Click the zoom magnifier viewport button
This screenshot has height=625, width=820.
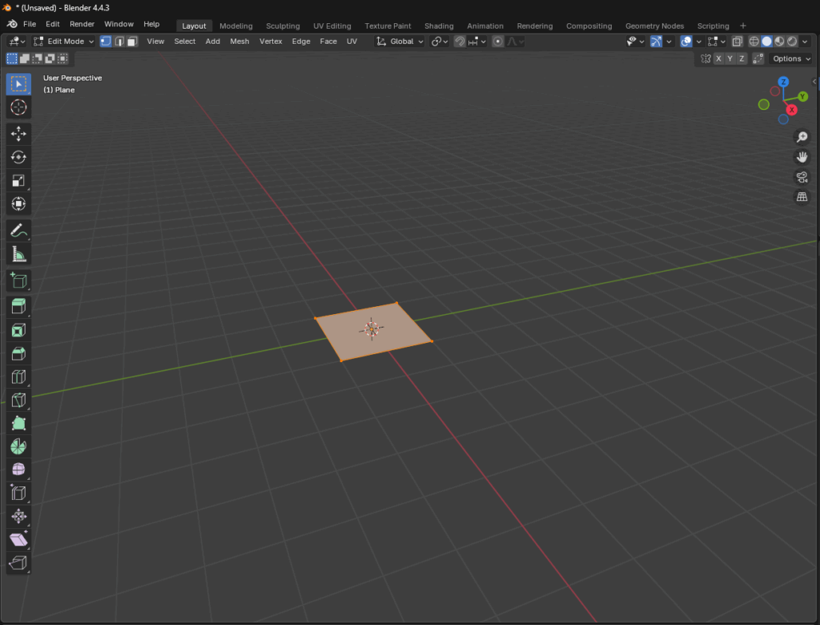pyautogui.click(x=802, y=137)
